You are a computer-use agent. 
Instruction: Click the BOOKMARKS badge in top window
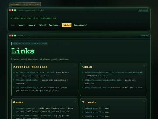pyautogui.click(x=143, y=10)
